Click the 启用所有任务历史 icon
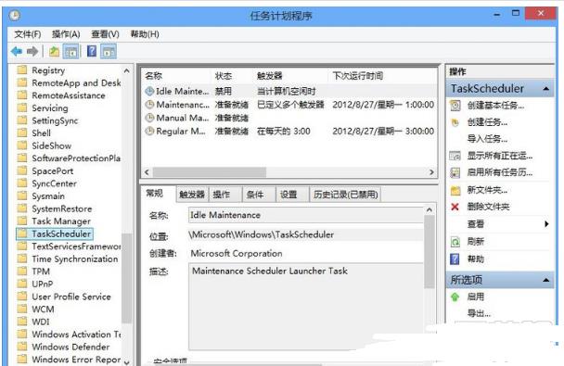Image resolution: width=564 pixels, height=366 pixels. 455,172
